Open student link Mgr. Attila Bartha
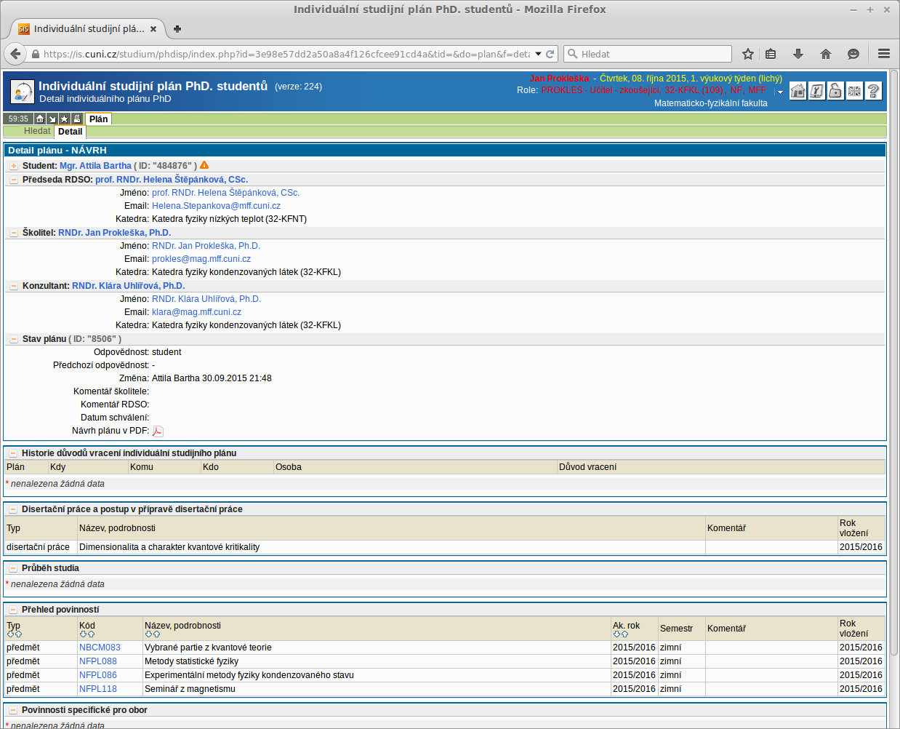This screenshot has width=900, height=729. click(x=95, y=166)
